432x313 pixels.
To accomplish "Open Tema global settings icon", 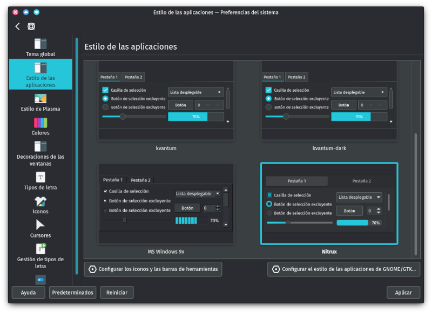I will (40, 44).
